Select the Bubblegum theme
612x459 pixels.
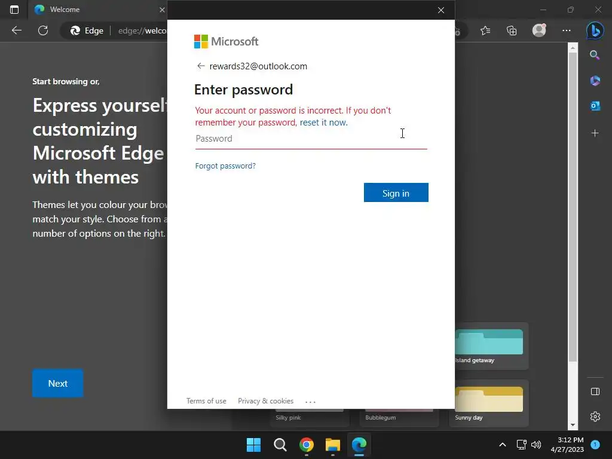click(399, 417)
